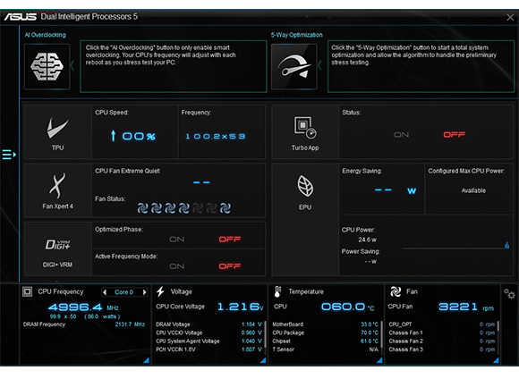The height and width of the screenshot is (379, 519).
Task: Close the Dual Intelligent Processors window
Action: click(x=510, y=17)
